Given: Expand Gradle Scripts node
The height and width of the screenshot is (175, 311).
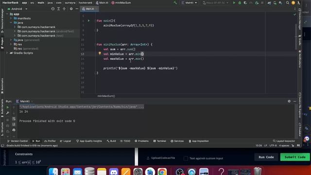Looking at the screenshot, I should point(7,53).
